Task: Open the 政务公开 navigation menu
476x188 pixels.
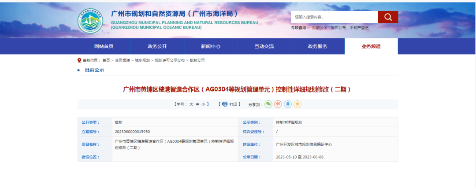Action: [x=157, y=47]
